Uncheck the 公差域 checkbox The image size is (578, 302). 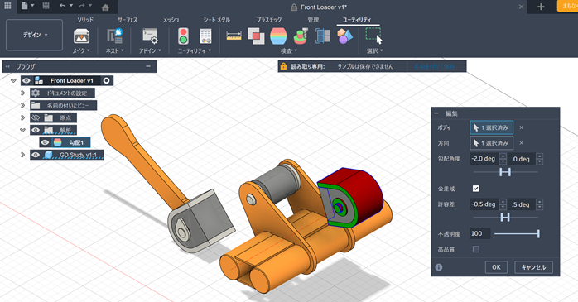coord(476,189)
